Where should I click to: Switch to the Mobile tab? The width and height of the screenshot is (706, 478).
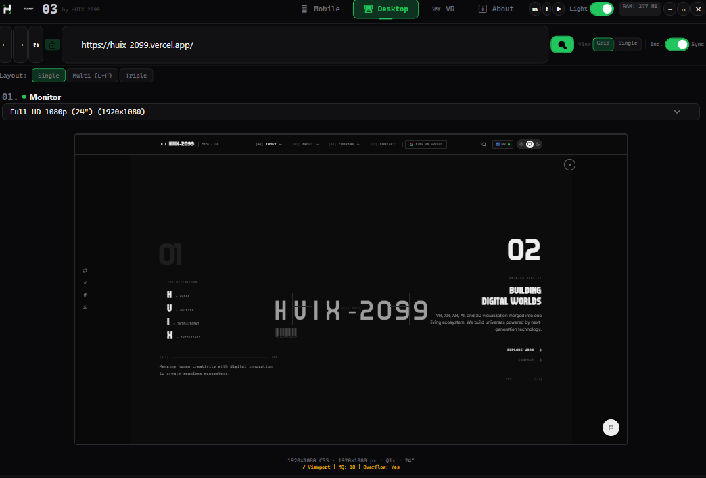321,9
